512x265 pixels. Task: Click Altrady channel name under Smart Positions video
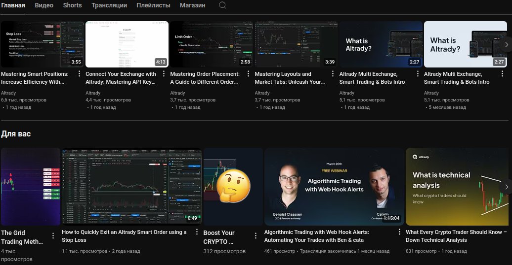[x=8, y=93]
